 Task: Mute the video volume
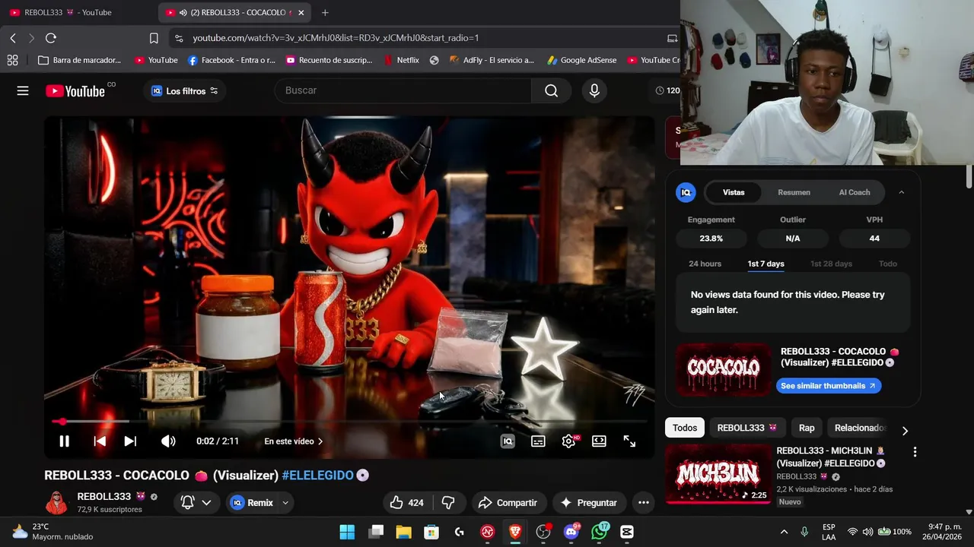point(168,441)
